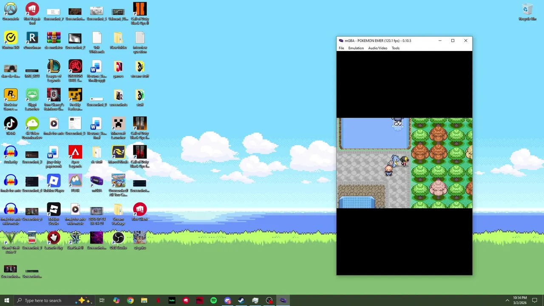Select the Dragon Ball desktop shortcut
The height and width of the screenshot is (306, 544).
point(75,71)
